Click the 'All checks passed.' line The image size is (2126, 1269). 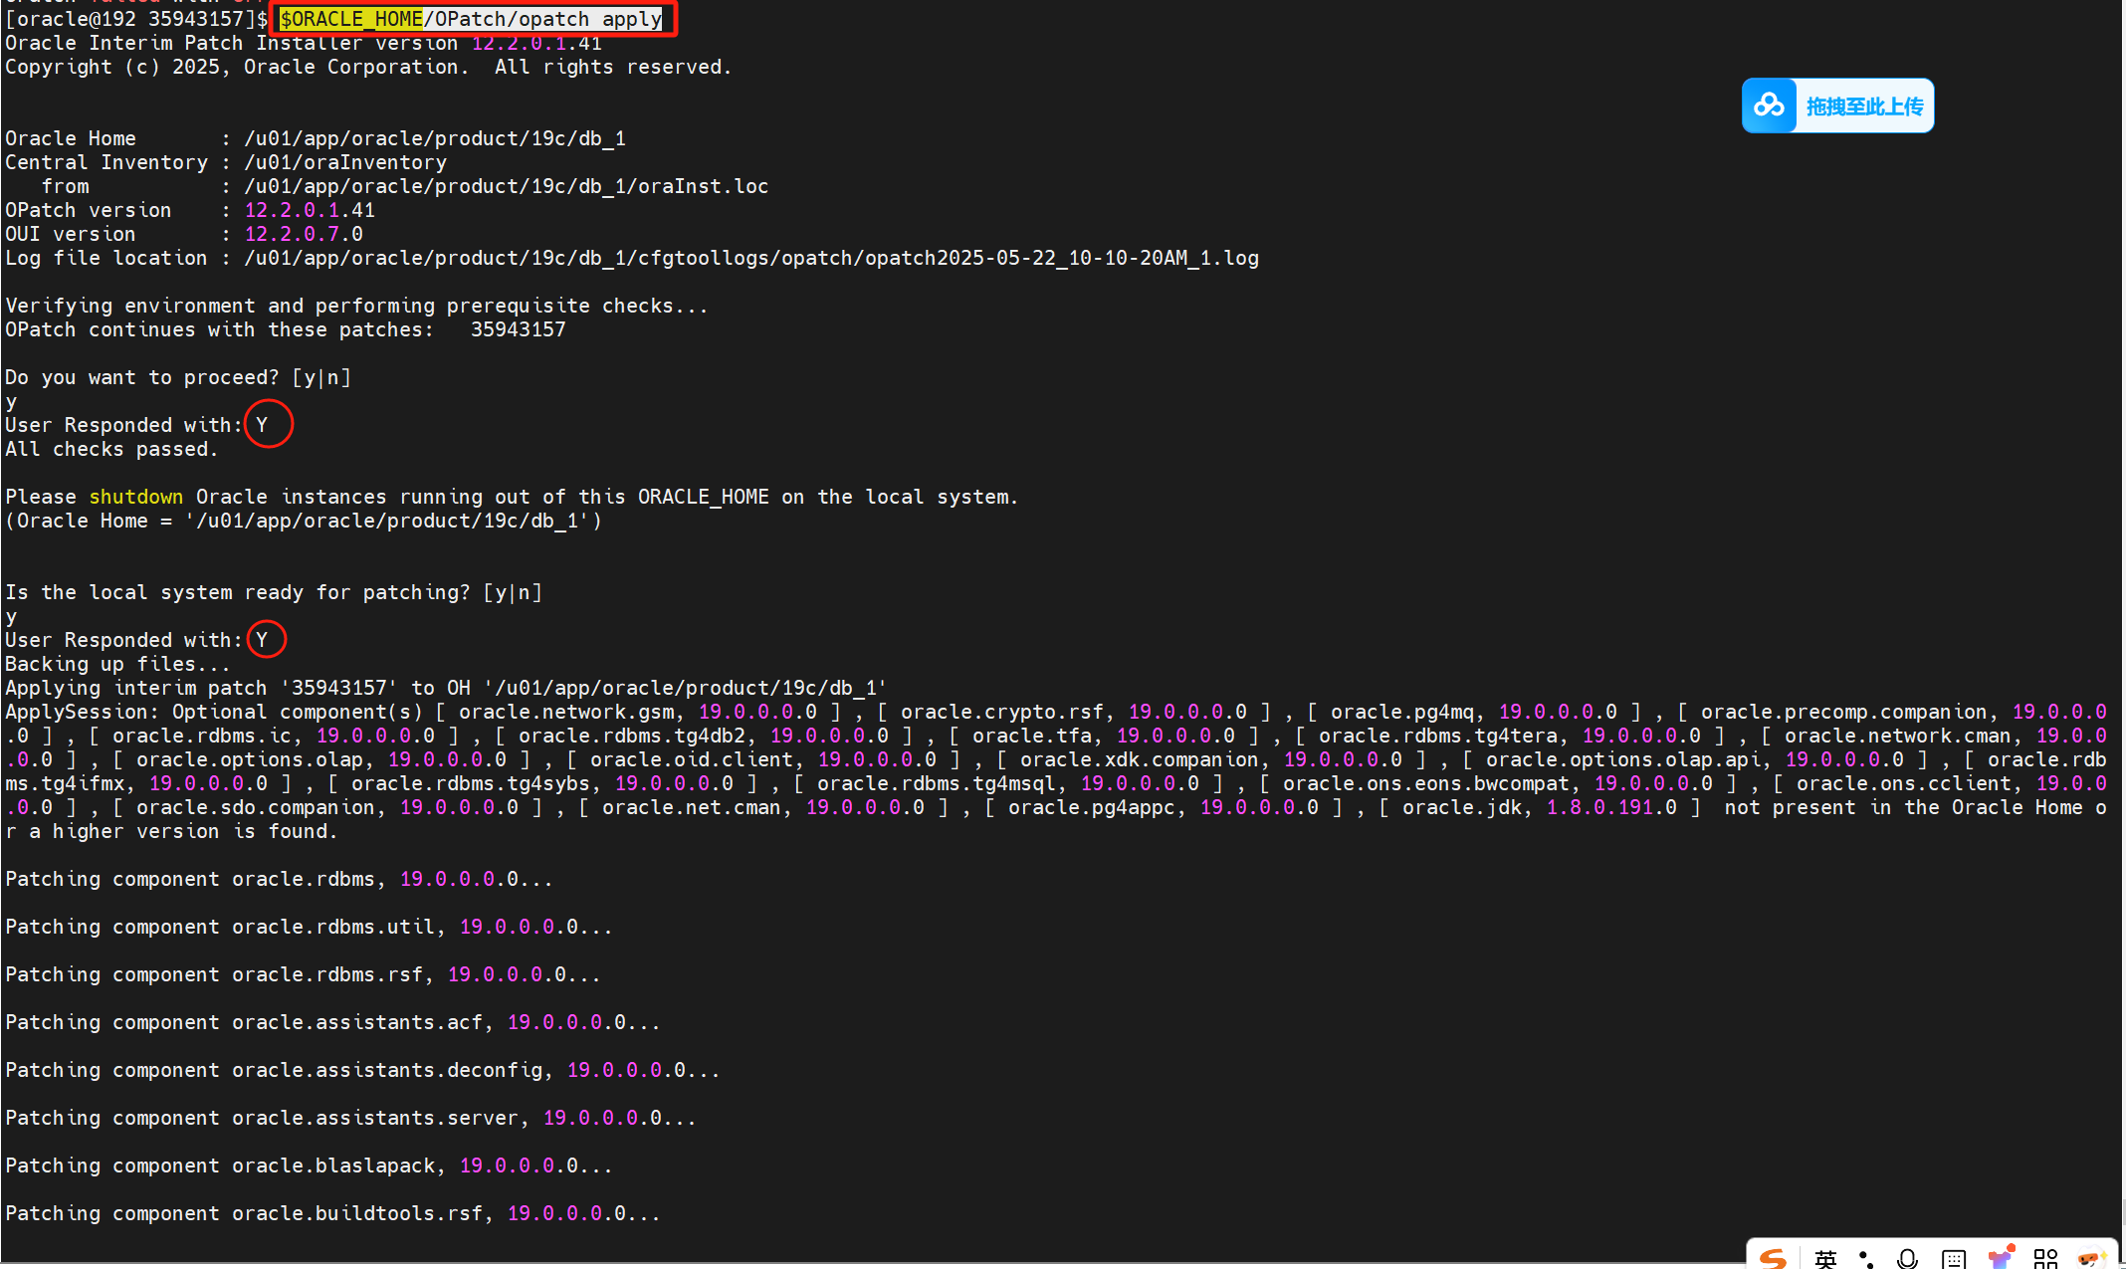110,449
